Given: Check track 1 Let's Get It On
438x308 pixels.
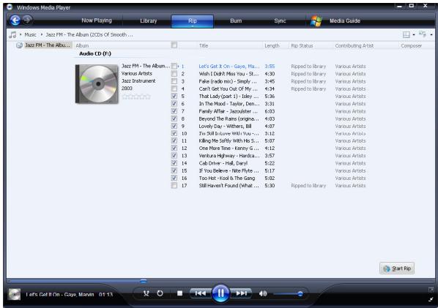Looking at the screenshot, I should (174, 66).
